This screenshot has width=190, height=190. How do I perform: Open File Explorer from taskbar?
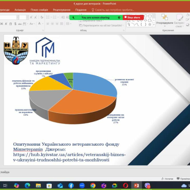pos(38,185)
